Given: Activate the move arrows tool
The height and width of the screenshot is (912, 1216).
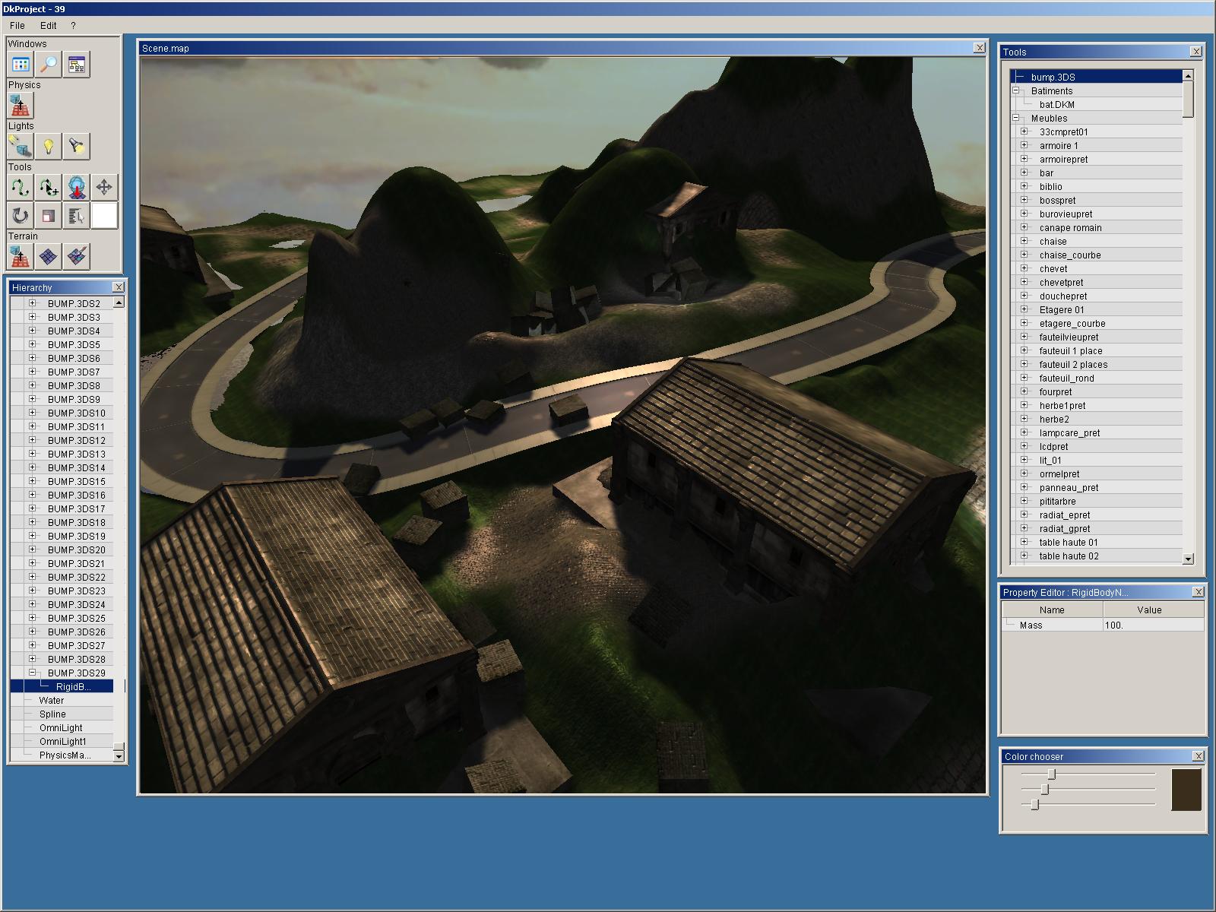Looking at the screenshot, I should click(x=104, y=187).
